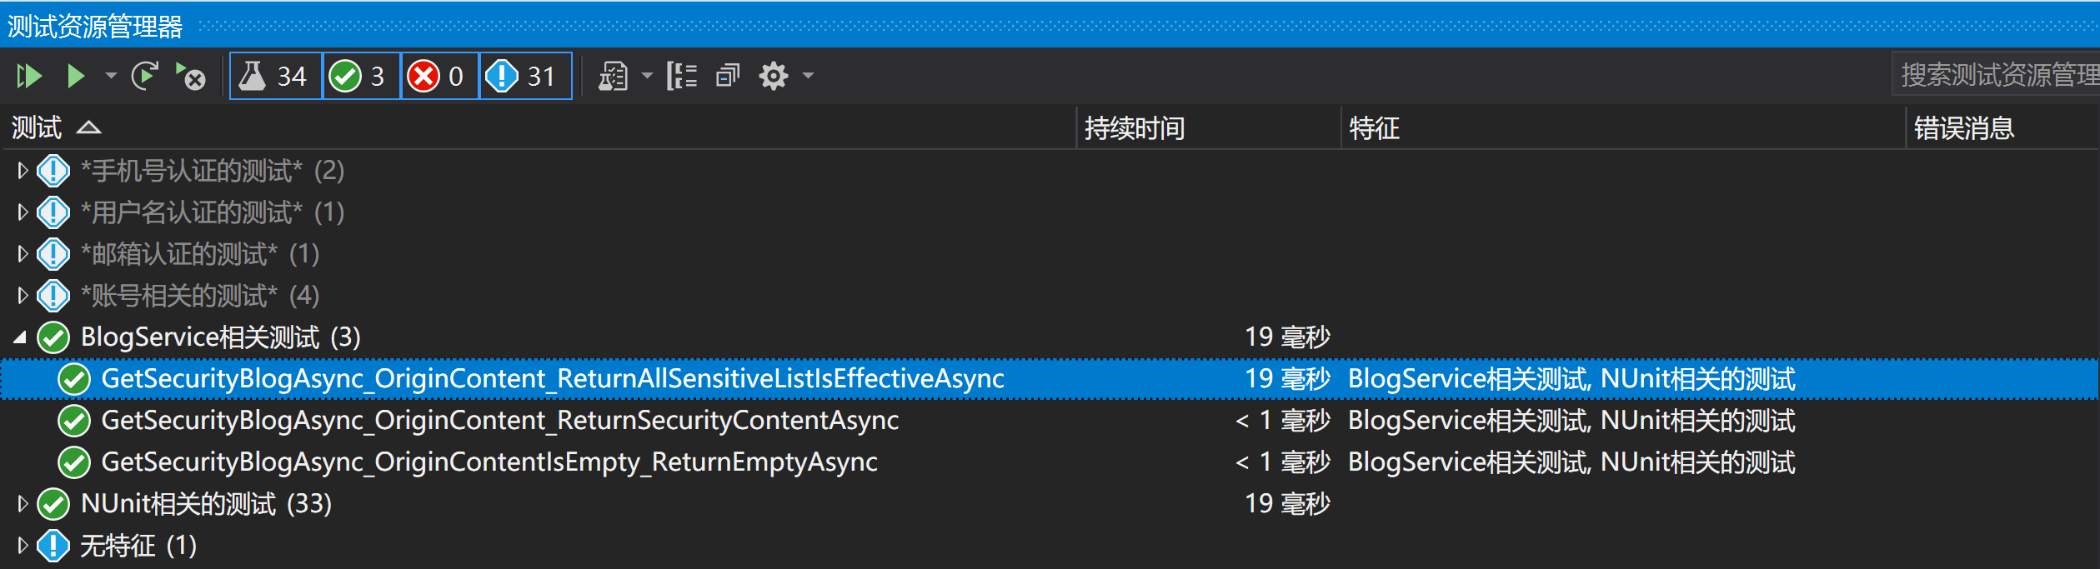
Task: Repeat the last test run
Action: pos(145,77)
